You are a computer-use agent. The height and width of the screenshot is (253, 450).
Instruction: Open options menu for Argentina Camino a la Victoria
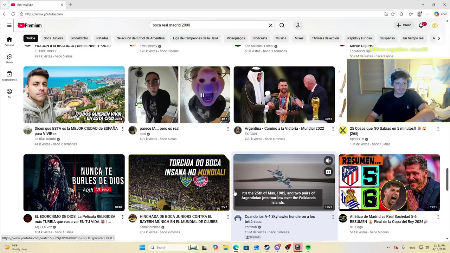333,129
